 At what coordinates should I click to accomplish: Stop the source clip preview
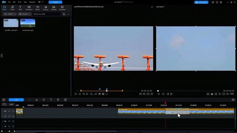click(x=80, y=94)
